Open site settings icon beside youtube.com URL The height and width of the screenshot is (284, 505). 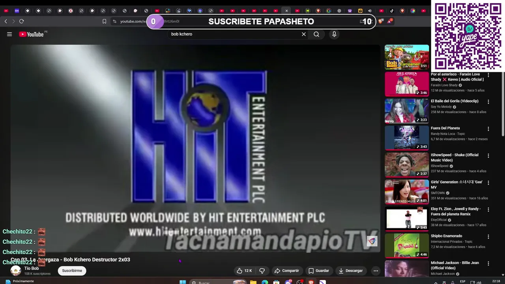tap(114, 21)
